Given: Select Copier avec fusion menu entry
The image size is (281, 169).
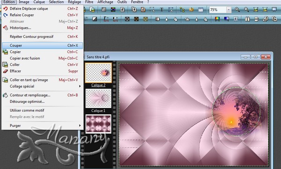Looking at the screenshot, I should 42,58.
